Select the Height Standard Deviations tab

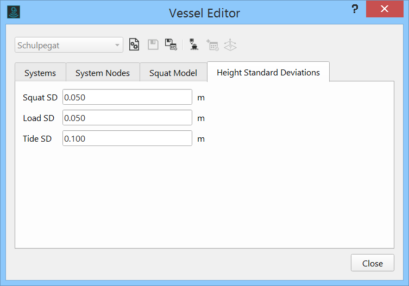pyautogui.click(x=268, y=72)
